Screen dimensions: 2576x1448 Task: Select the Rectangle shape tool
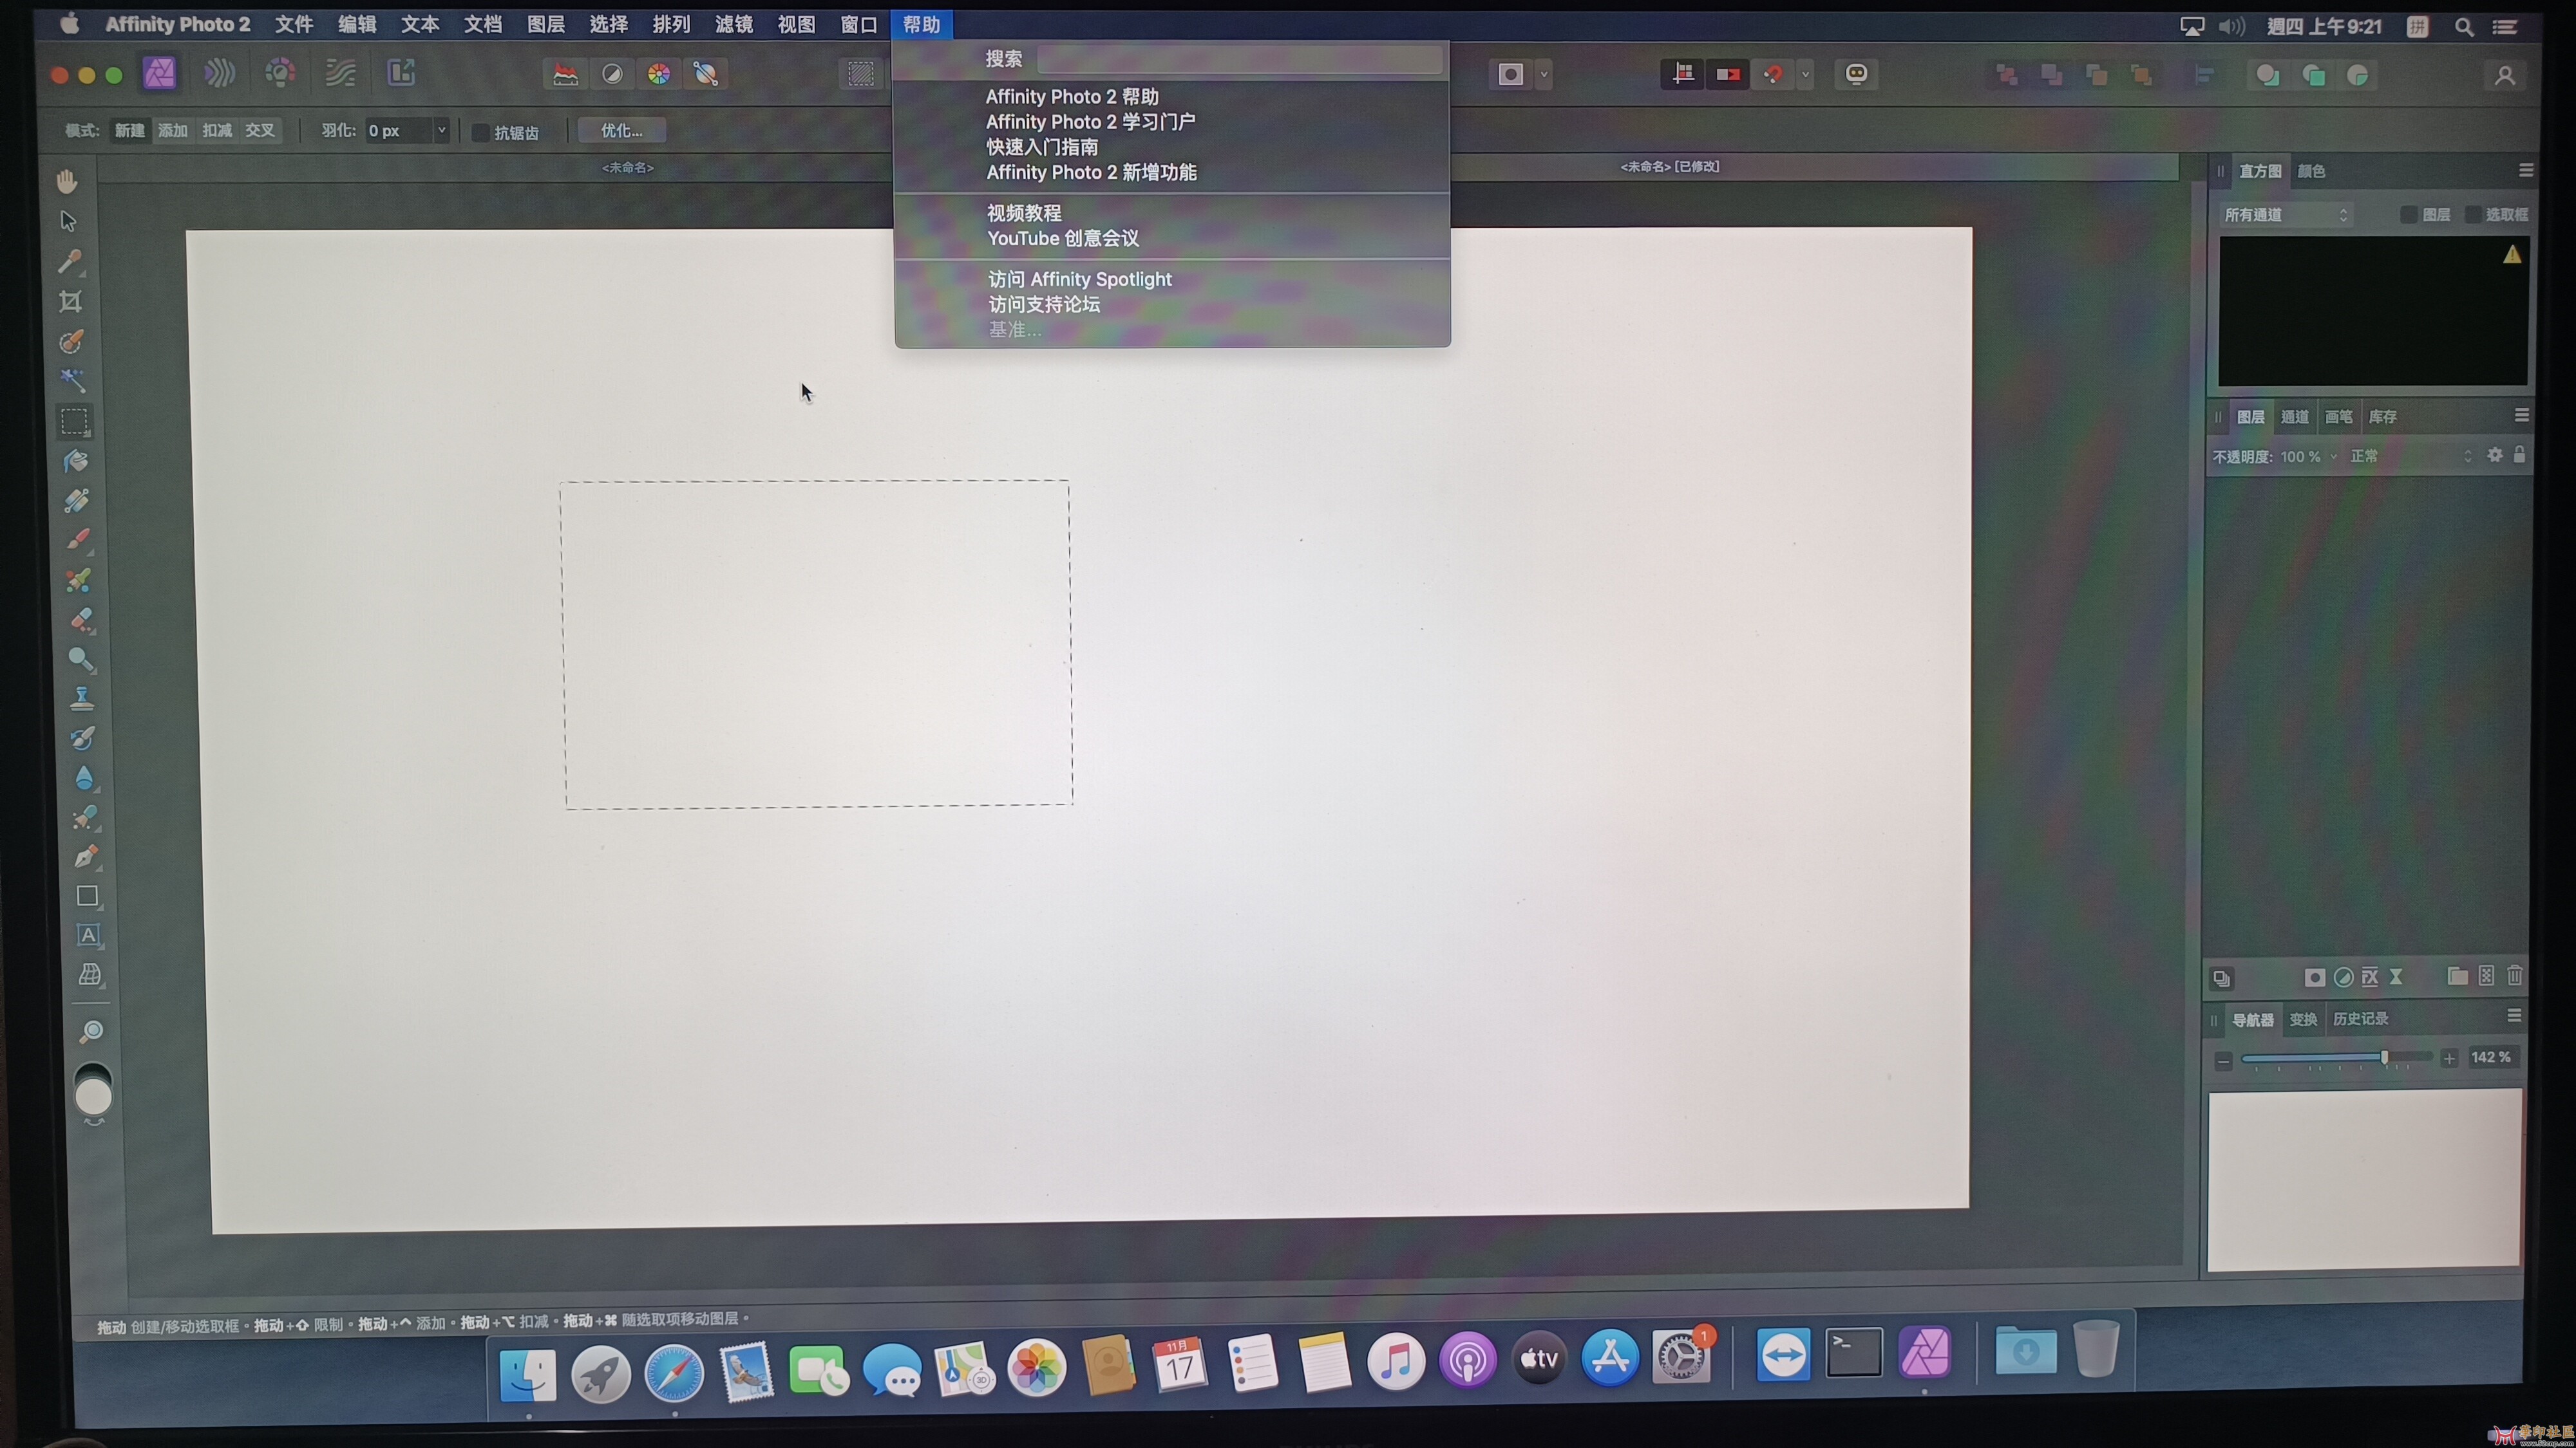(x=87, y=896)
